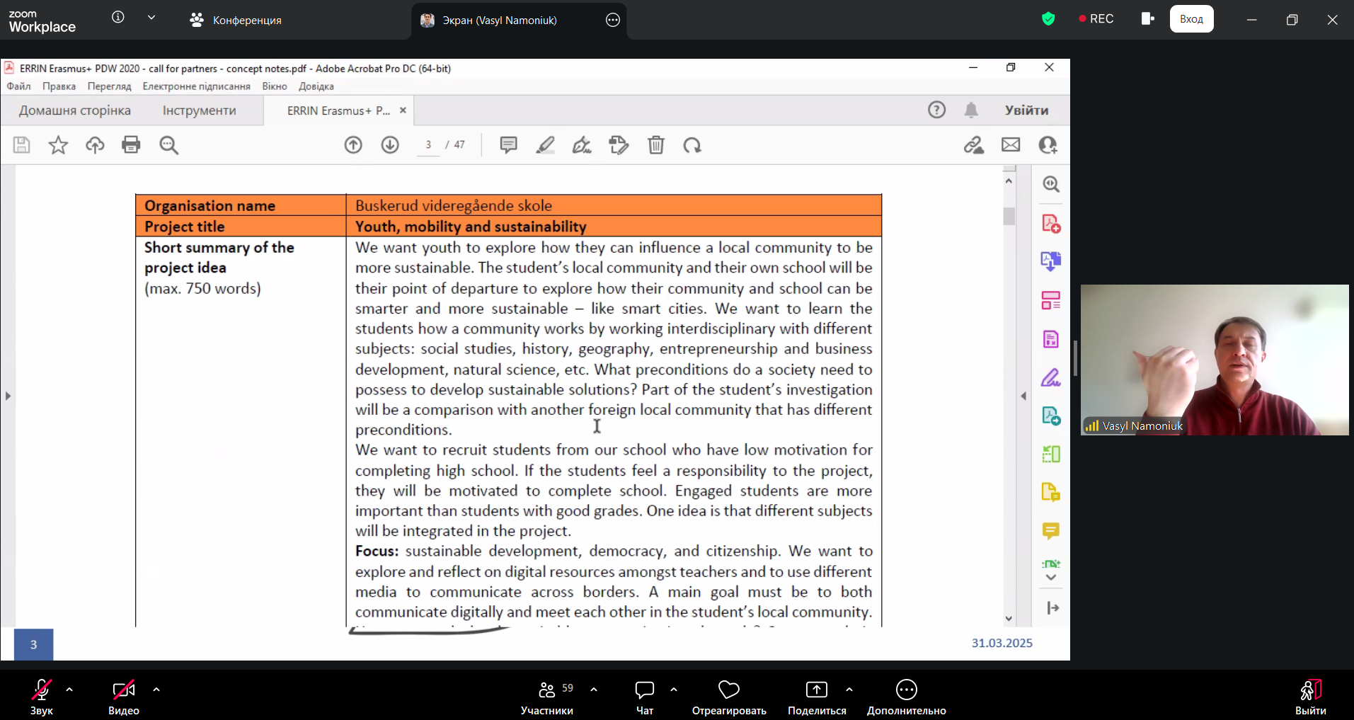Screen dimensions: 1354x720
Task: Click the magnifier zoom icon in toolbar
Action: point(168,145)
